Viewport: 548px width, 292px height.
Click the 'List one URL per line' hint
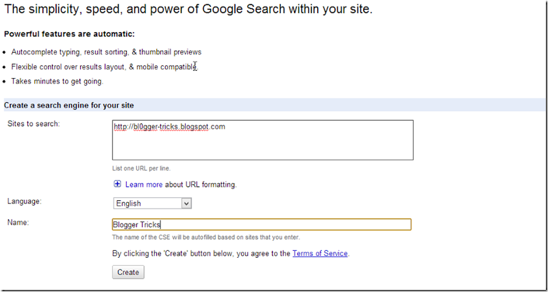141,168
